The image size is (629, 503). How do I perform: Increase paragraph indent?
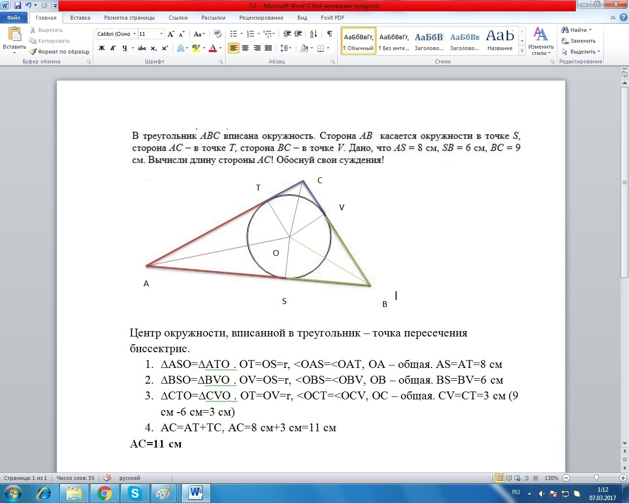pos(298,34)
